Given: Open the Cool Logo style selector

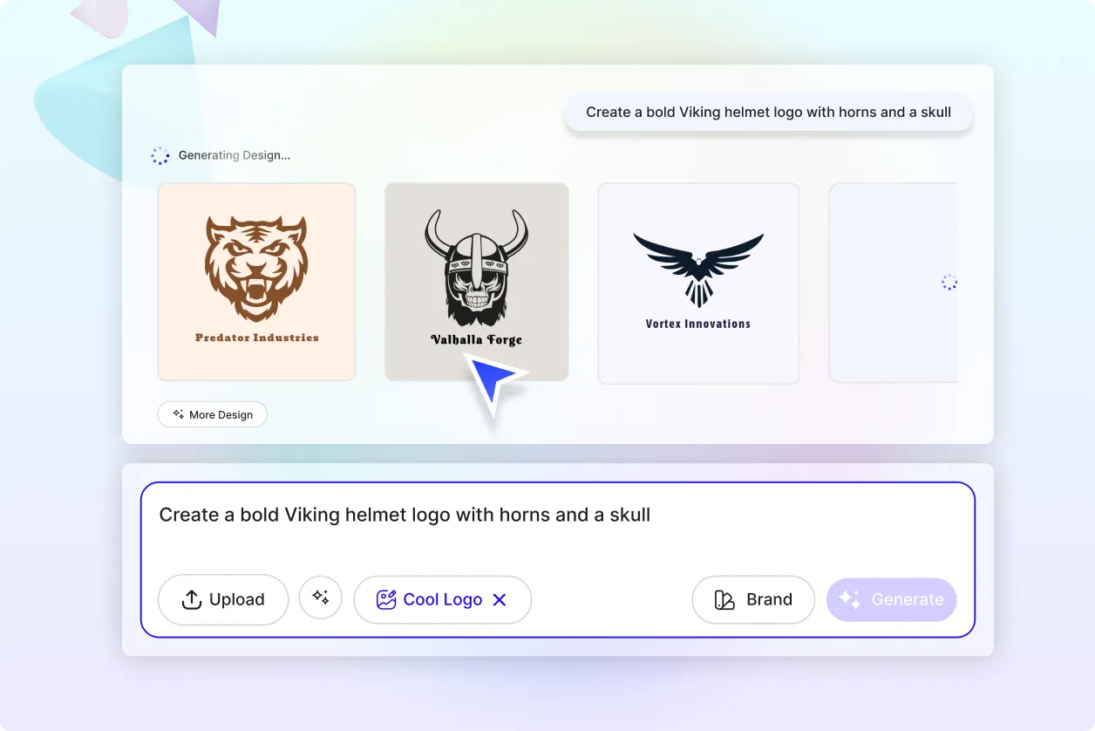Looking at the screenshot, I should coord(442,600).
